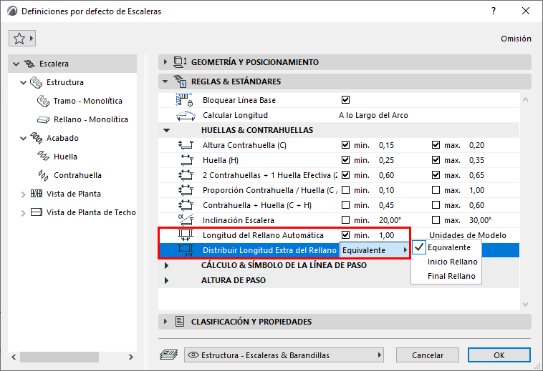Edit Inclinación Escalera max value 30,00°
Screen dimensions: 543x371
(480, 220)
